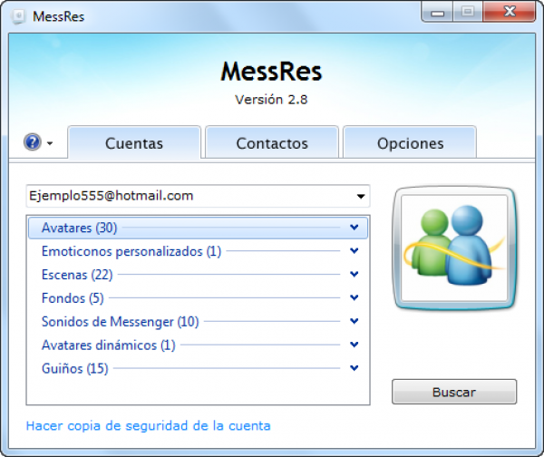
Task: Click the MessRes app icon in title bar
Action: pos(18,16)
